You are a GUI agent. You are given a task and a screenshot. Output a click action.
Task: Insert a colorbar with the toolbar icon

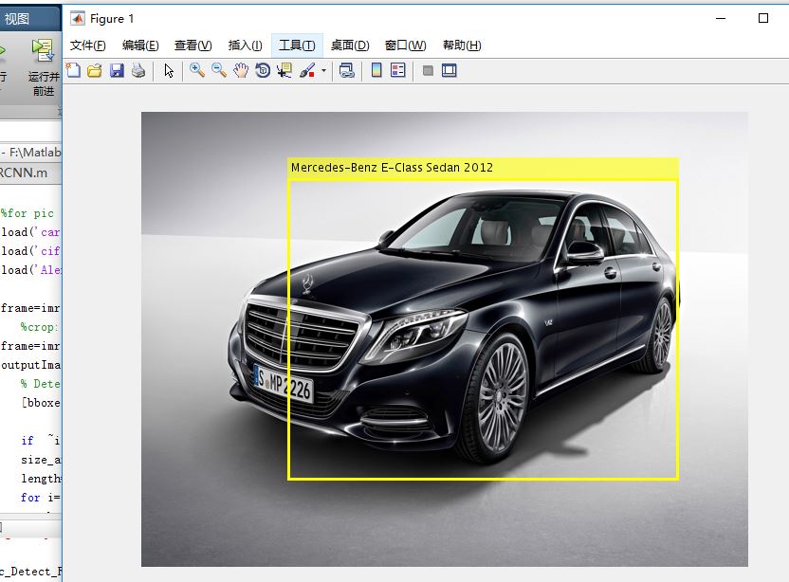[x=376, y=70]
